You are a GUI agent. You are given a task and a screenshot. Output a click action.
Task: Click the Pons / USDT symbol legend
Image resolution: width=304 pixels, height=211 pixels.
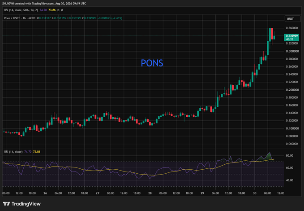coord(20,18)
